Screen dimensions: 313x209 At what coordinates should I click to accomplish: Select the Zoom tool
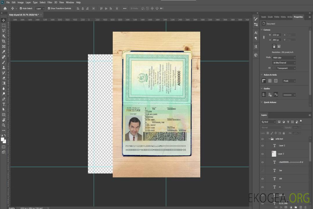click(3, 125)
